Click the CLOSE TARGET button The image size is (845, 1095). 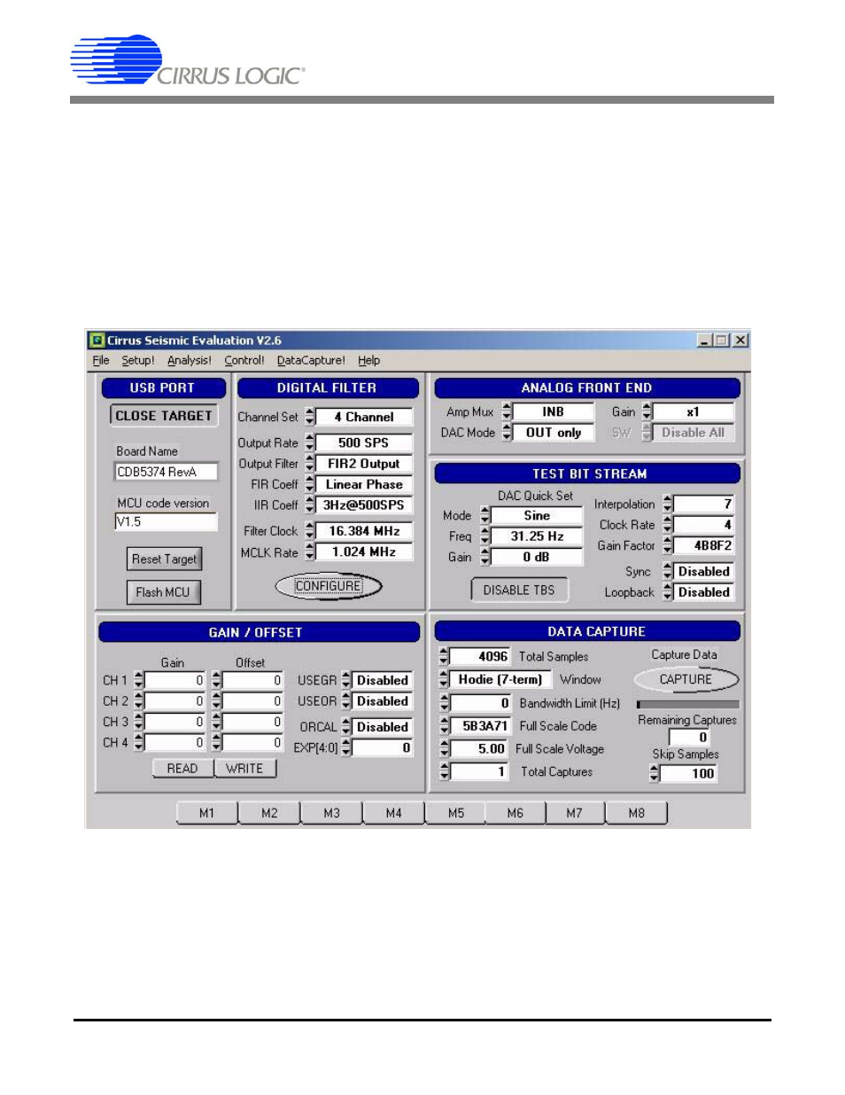point(164,416)
